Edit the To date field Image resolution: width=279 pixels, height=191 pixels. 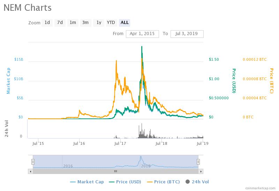187,34
